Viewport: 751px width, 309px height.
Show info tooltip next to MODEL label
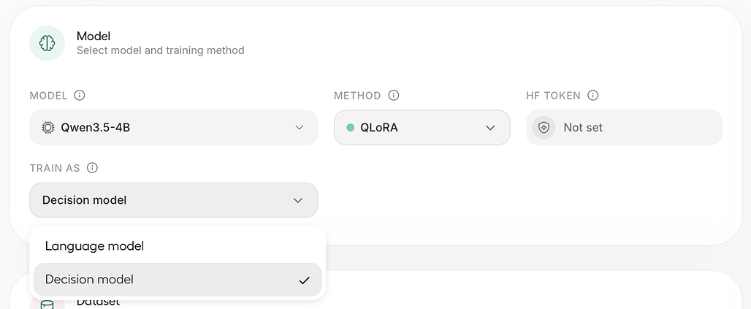(80, 96)
